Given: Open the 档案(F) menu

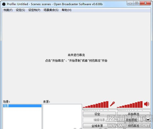Looking at the screenshot, I should tap(8, 10).
